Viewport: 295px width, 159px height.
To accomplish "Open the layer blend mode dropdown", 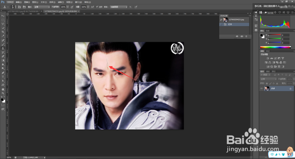I will [268, 79].
